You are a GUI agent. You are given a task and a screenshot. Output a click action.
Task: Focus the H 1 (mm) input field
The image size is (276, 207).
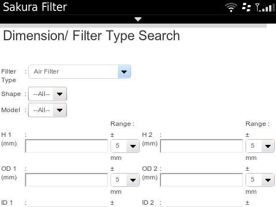coord(67,146)
